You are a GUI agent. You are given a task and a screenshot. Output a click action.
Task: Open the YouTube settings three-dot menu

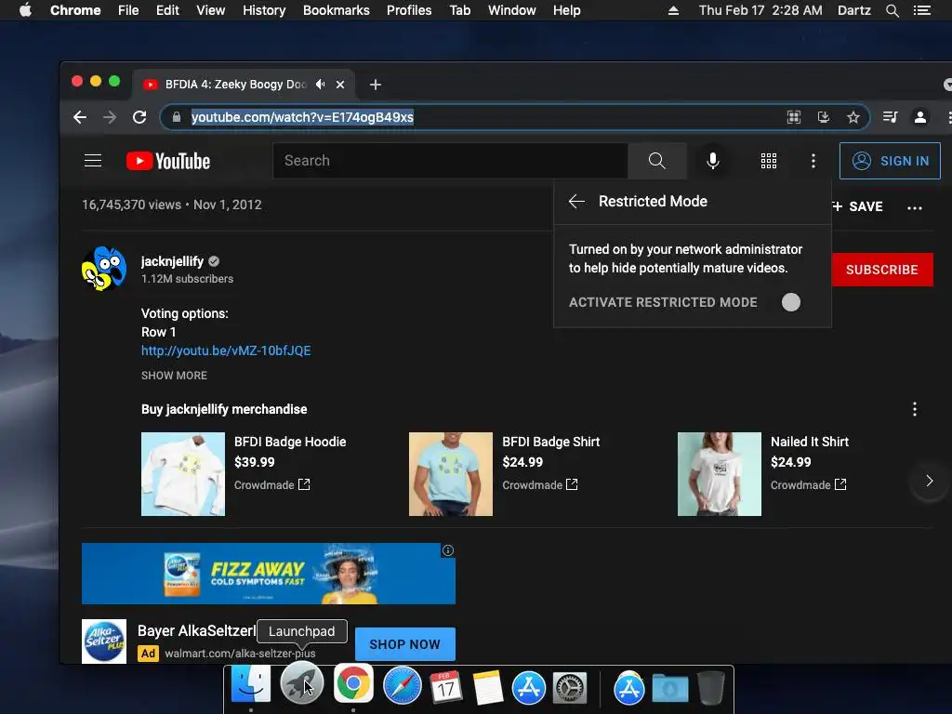[x=813, y=161]
